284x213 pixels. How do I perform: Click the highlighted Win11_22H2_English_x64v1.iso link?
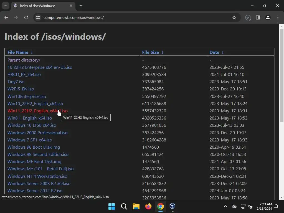pyautogui.click(x=37, y=111)
